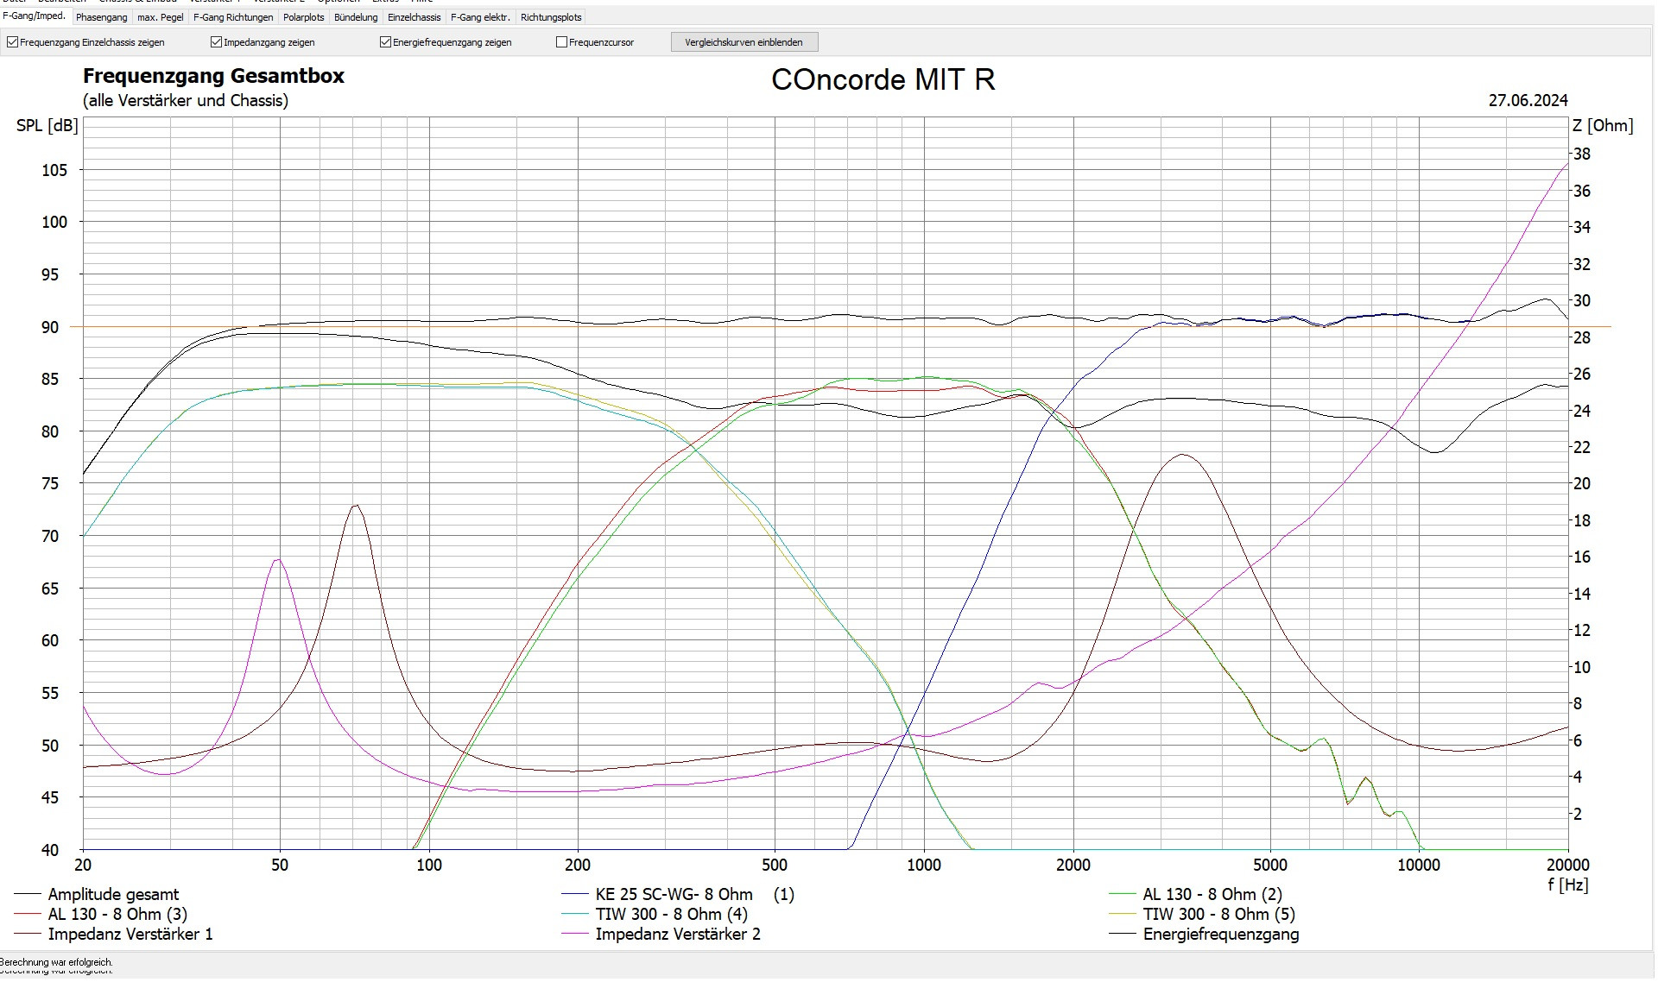
Task: Switch to the Phasengang tab
Action: tap(101, 17)
